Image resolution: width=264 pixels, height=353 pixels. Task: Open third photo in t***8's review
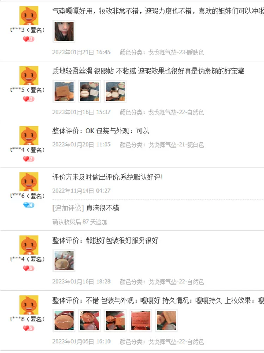(115, 321)
